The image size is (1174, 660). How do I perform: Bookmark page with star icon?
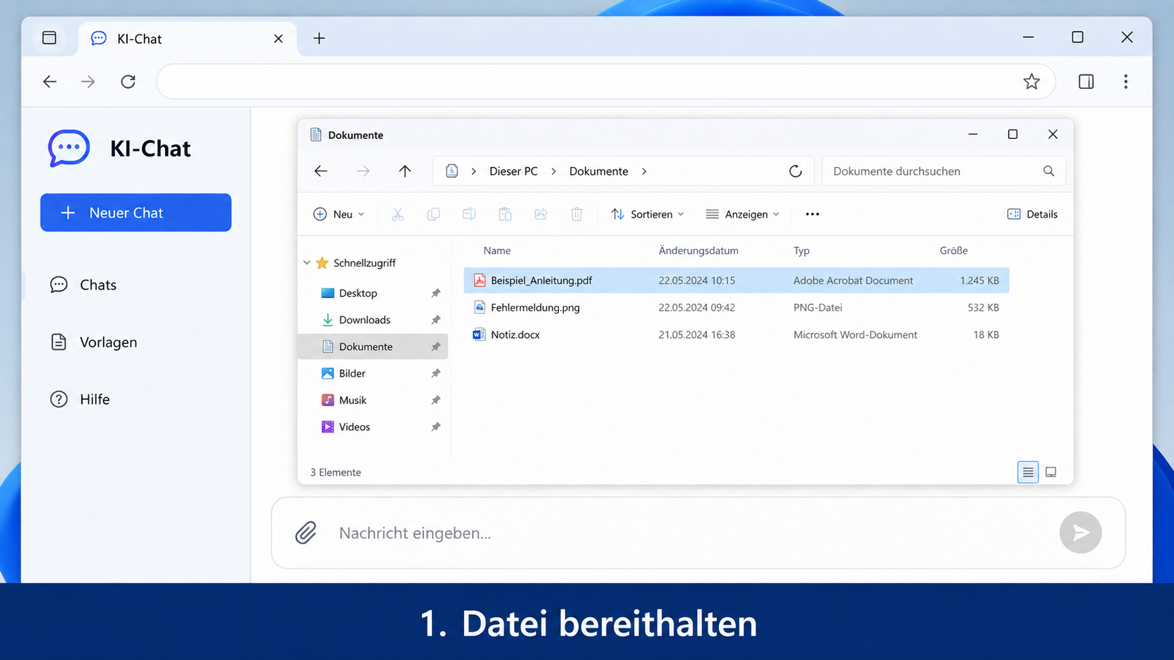coord(1031,81)
